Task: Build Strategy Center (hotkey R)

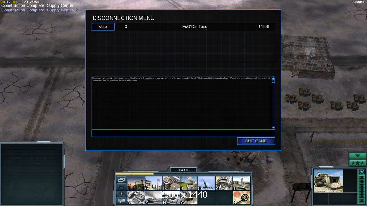Action: pyautogui.click(x=136, y=197)
